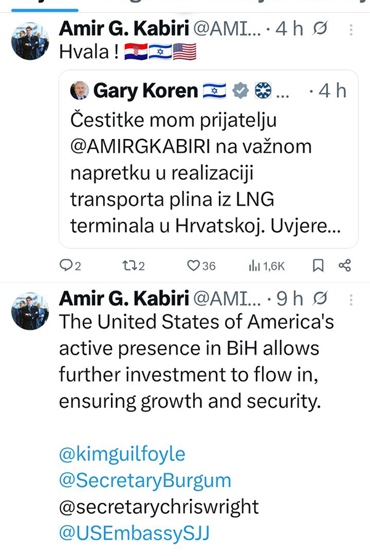Open the @USEmbassySJJ mention link
370x556 pixels.
pos(134,533)
